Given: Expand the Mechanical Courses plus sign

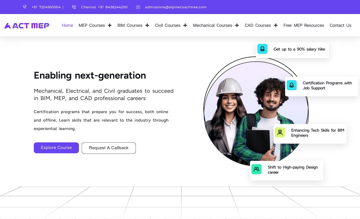Looking at the screenshot, I should click(x=237, y=25).
